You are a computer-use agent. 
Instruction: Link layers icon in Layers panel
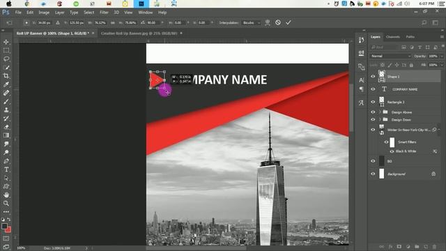(382, 246)
